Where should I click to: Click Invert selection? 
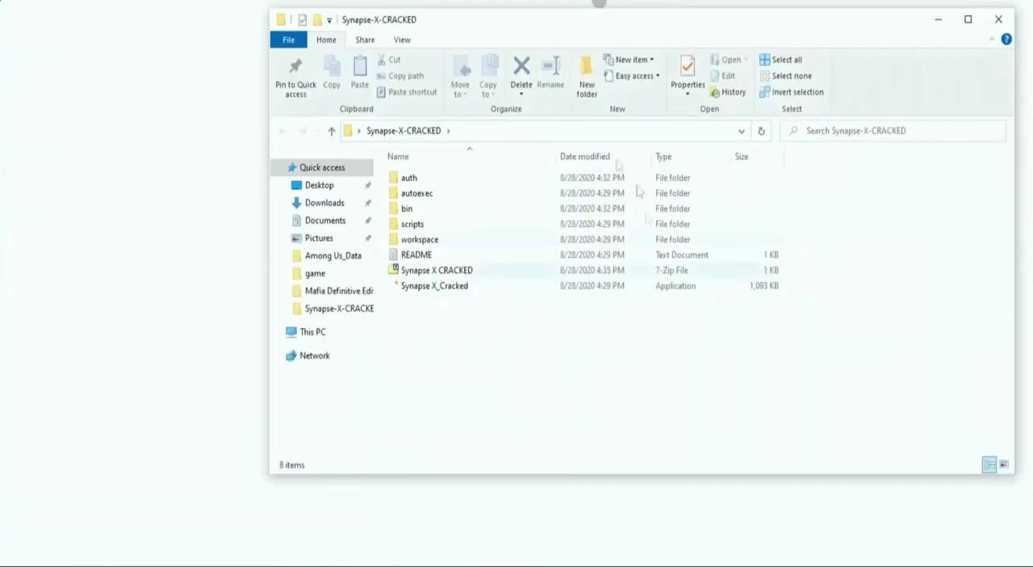click(791, 92)
